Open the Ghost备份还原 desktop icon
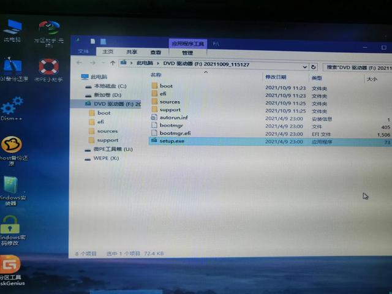This screenshot has height=294, width=392. (x=12, y=151)
